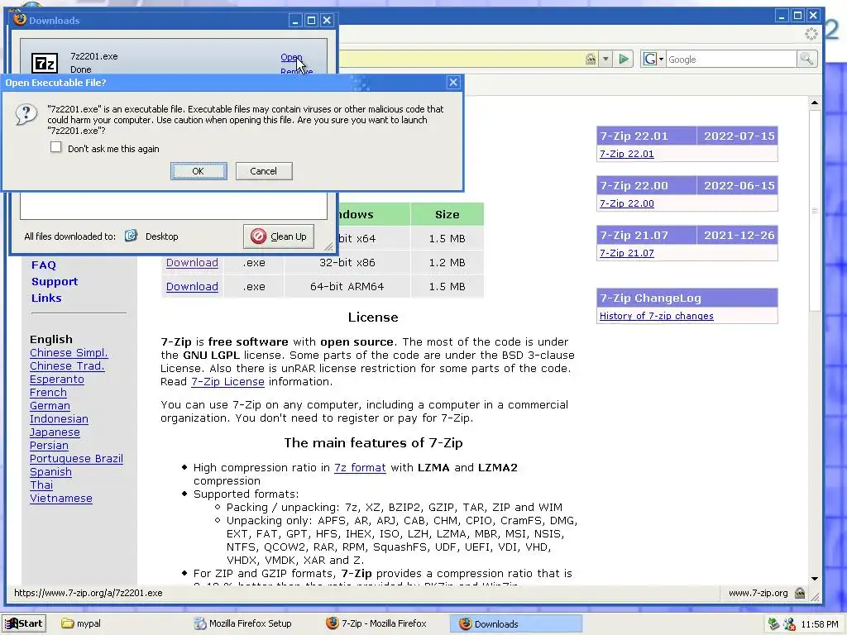Open the Links sidebar item
Screen dimensions: 847x635
[46, 298]
